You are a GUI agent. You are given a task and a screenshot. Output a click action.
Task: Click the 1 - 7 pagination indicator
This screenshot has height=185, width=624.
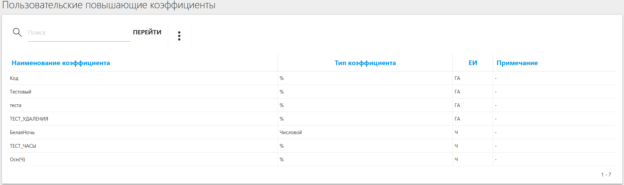(606, 174)
